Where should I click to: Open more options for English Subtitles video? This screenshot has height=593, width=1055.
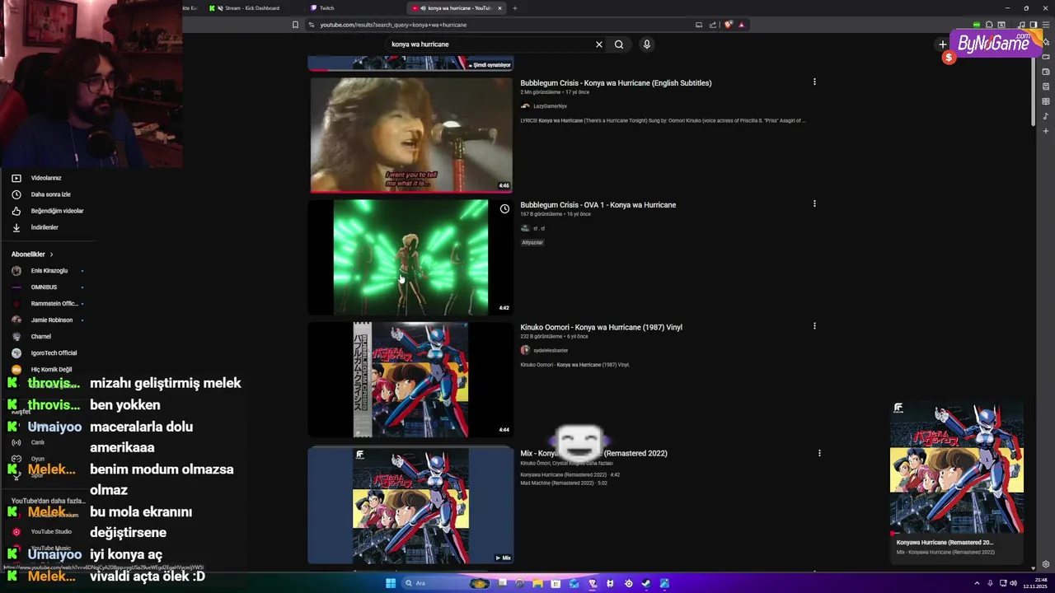[x=814, y=82]
